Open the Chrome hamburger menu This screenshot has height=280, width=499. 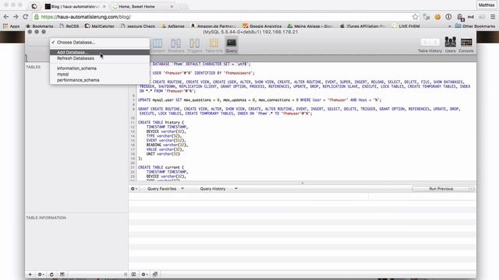pyautogui.click(x=493, y=17)
